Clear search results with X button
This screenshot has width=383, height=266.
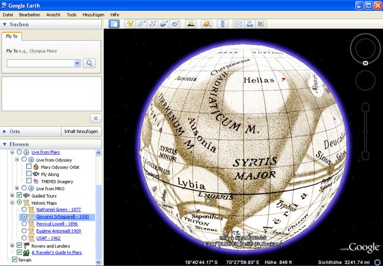point(96,118)
